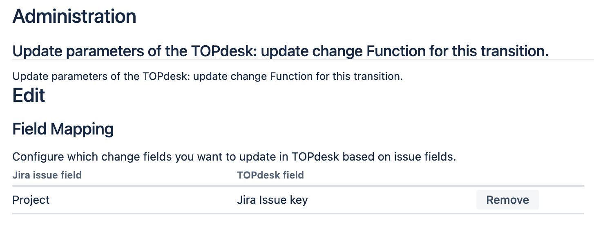Click the Project cell in the mapping table
Image resolution: width=594 pixels, height=238 pixels.
(31, 200)
